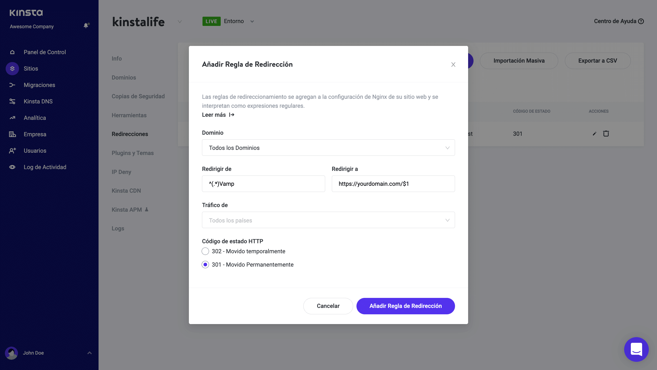The height and width of the screenshot is (370, 657).
Task: Click the Kinsta DNS sidebar icon
Action: coord(12,101)
